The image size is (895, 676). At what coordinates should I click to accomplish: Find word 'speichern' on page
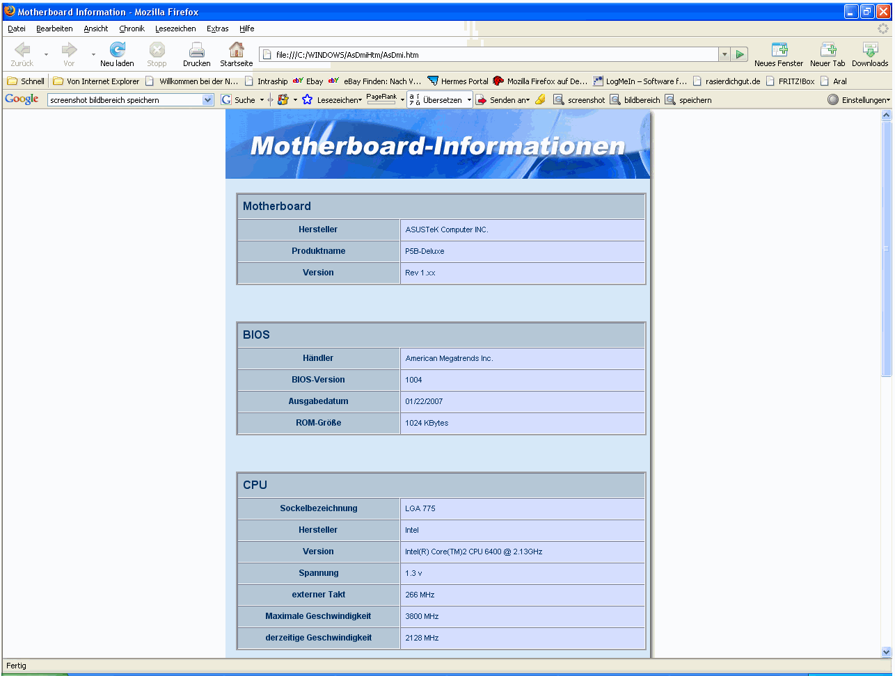click(x=688, y=100)
